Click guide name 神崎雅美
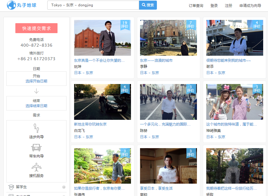The height and width of the screenshot is (196, 268). [213, 131]
